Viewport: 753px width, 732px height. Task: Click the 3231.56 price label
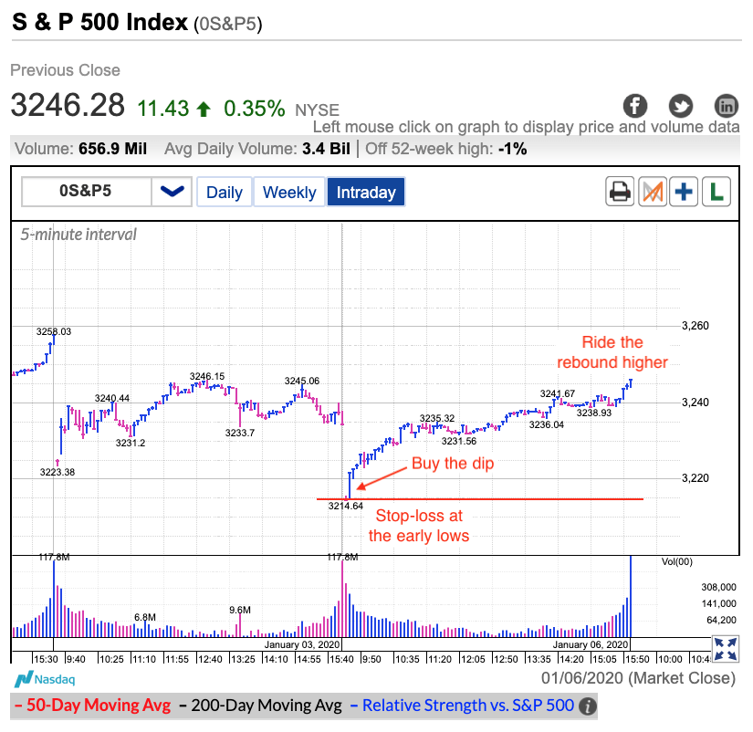[459, 441]
